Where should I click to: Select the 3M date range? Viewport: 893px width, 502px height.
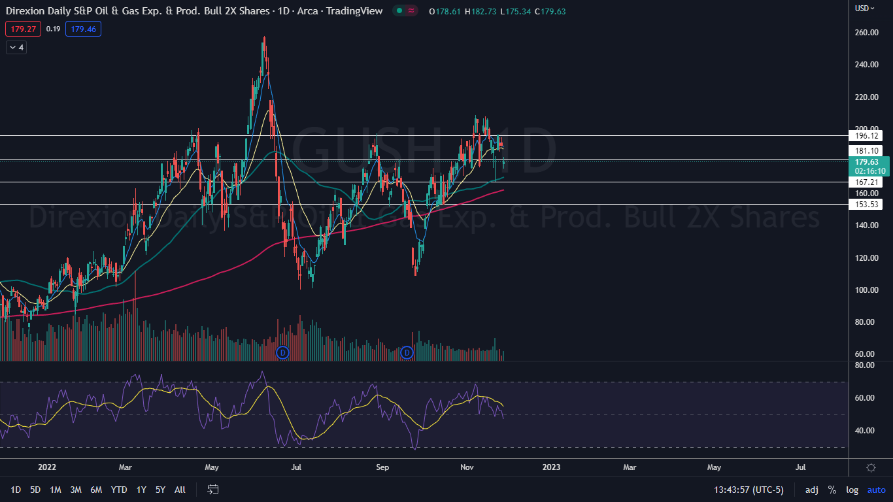(76, 490)
